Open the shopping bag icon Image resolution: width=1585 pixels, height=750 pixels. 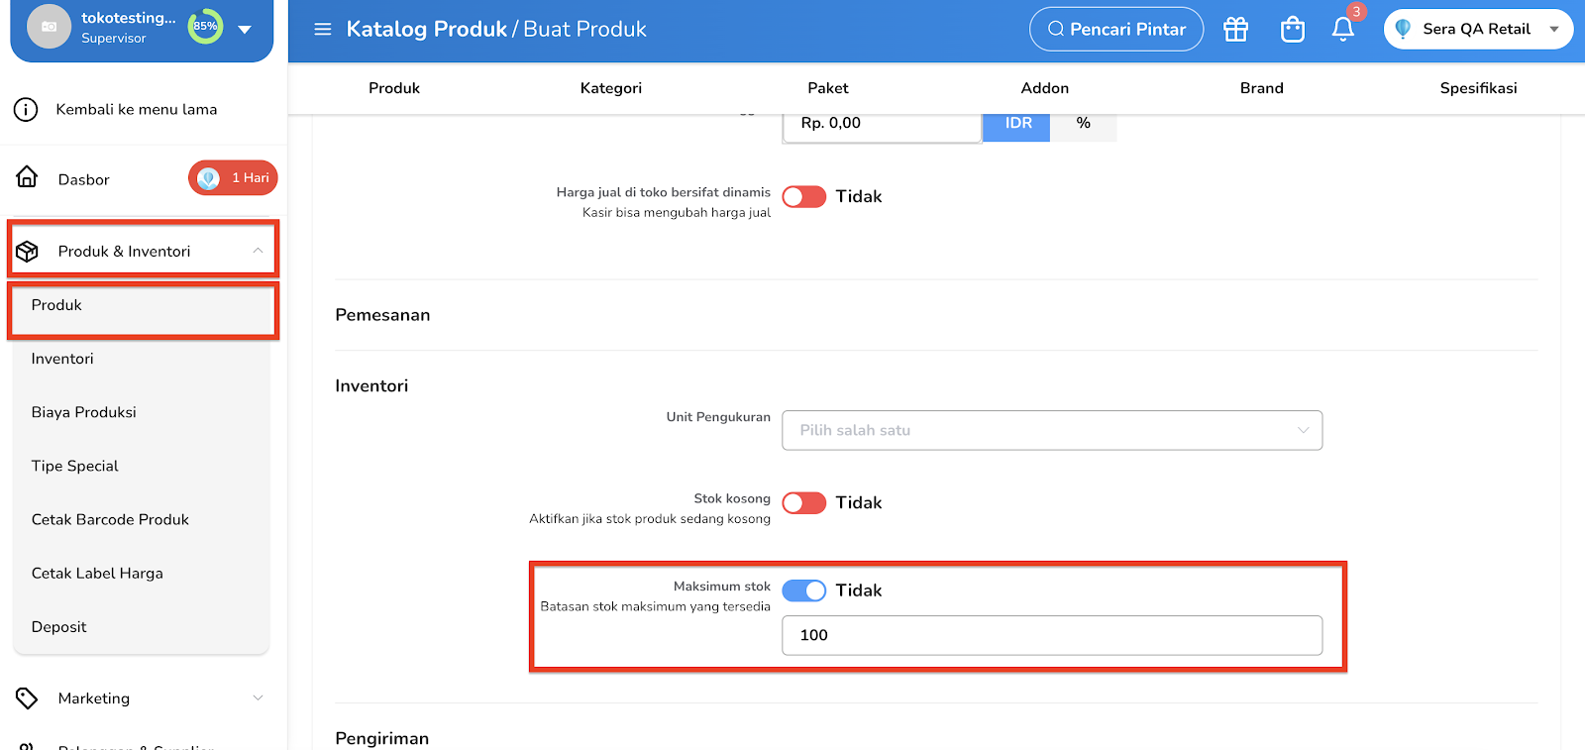pos(1293,29)
